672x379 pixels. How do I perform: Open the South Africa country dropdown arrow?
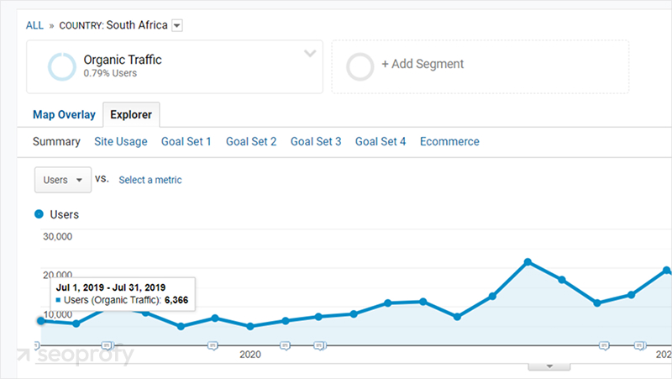tap(176, 25)
